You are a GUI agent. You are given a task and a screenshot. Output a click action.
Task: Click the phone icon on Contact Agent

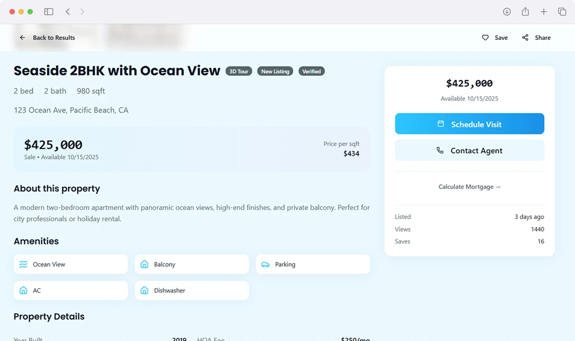[x=440, y=150]
